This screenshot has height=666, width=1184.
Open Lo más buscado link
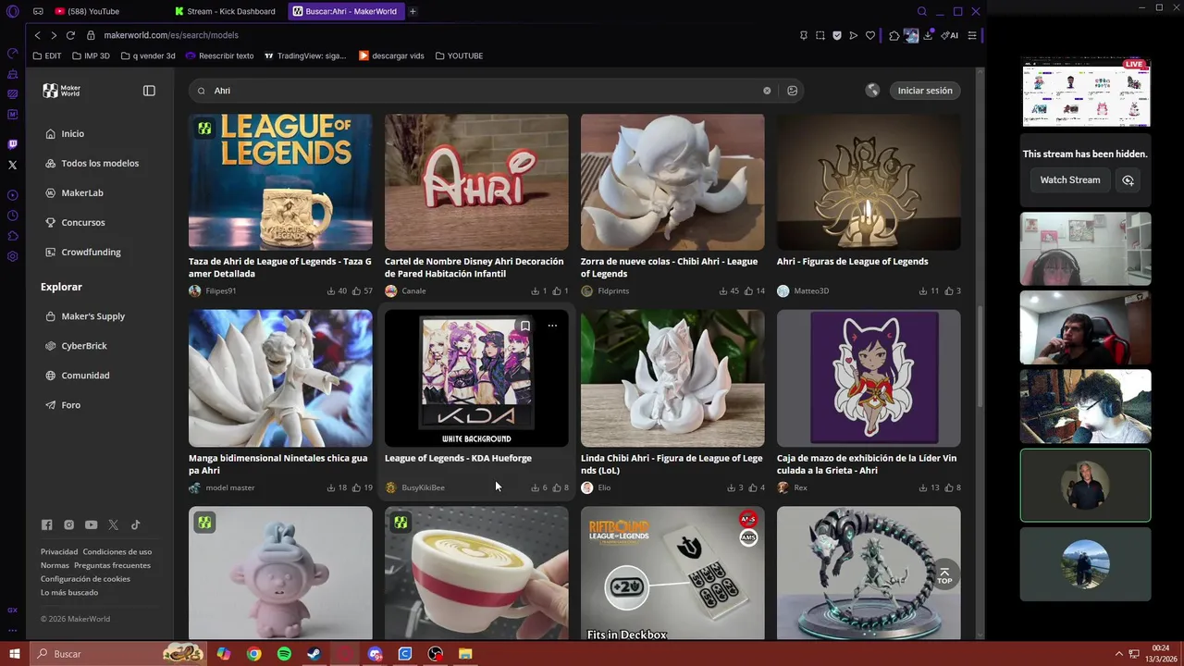click(69, 593)
